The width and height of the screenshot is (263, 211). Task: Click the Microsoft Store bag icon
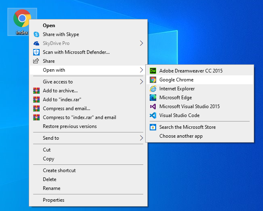[153, 127]
